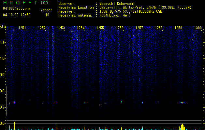The image size is (205, 130).
Task: Click the Receiving antenna label
Action: (x=75, y=15)
